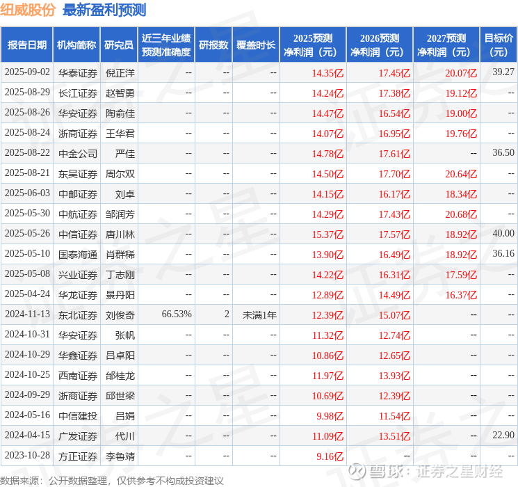This screenshot has height=487, width=518.
Task: Select analyst name 刘卓
Action: coord(125,194)
